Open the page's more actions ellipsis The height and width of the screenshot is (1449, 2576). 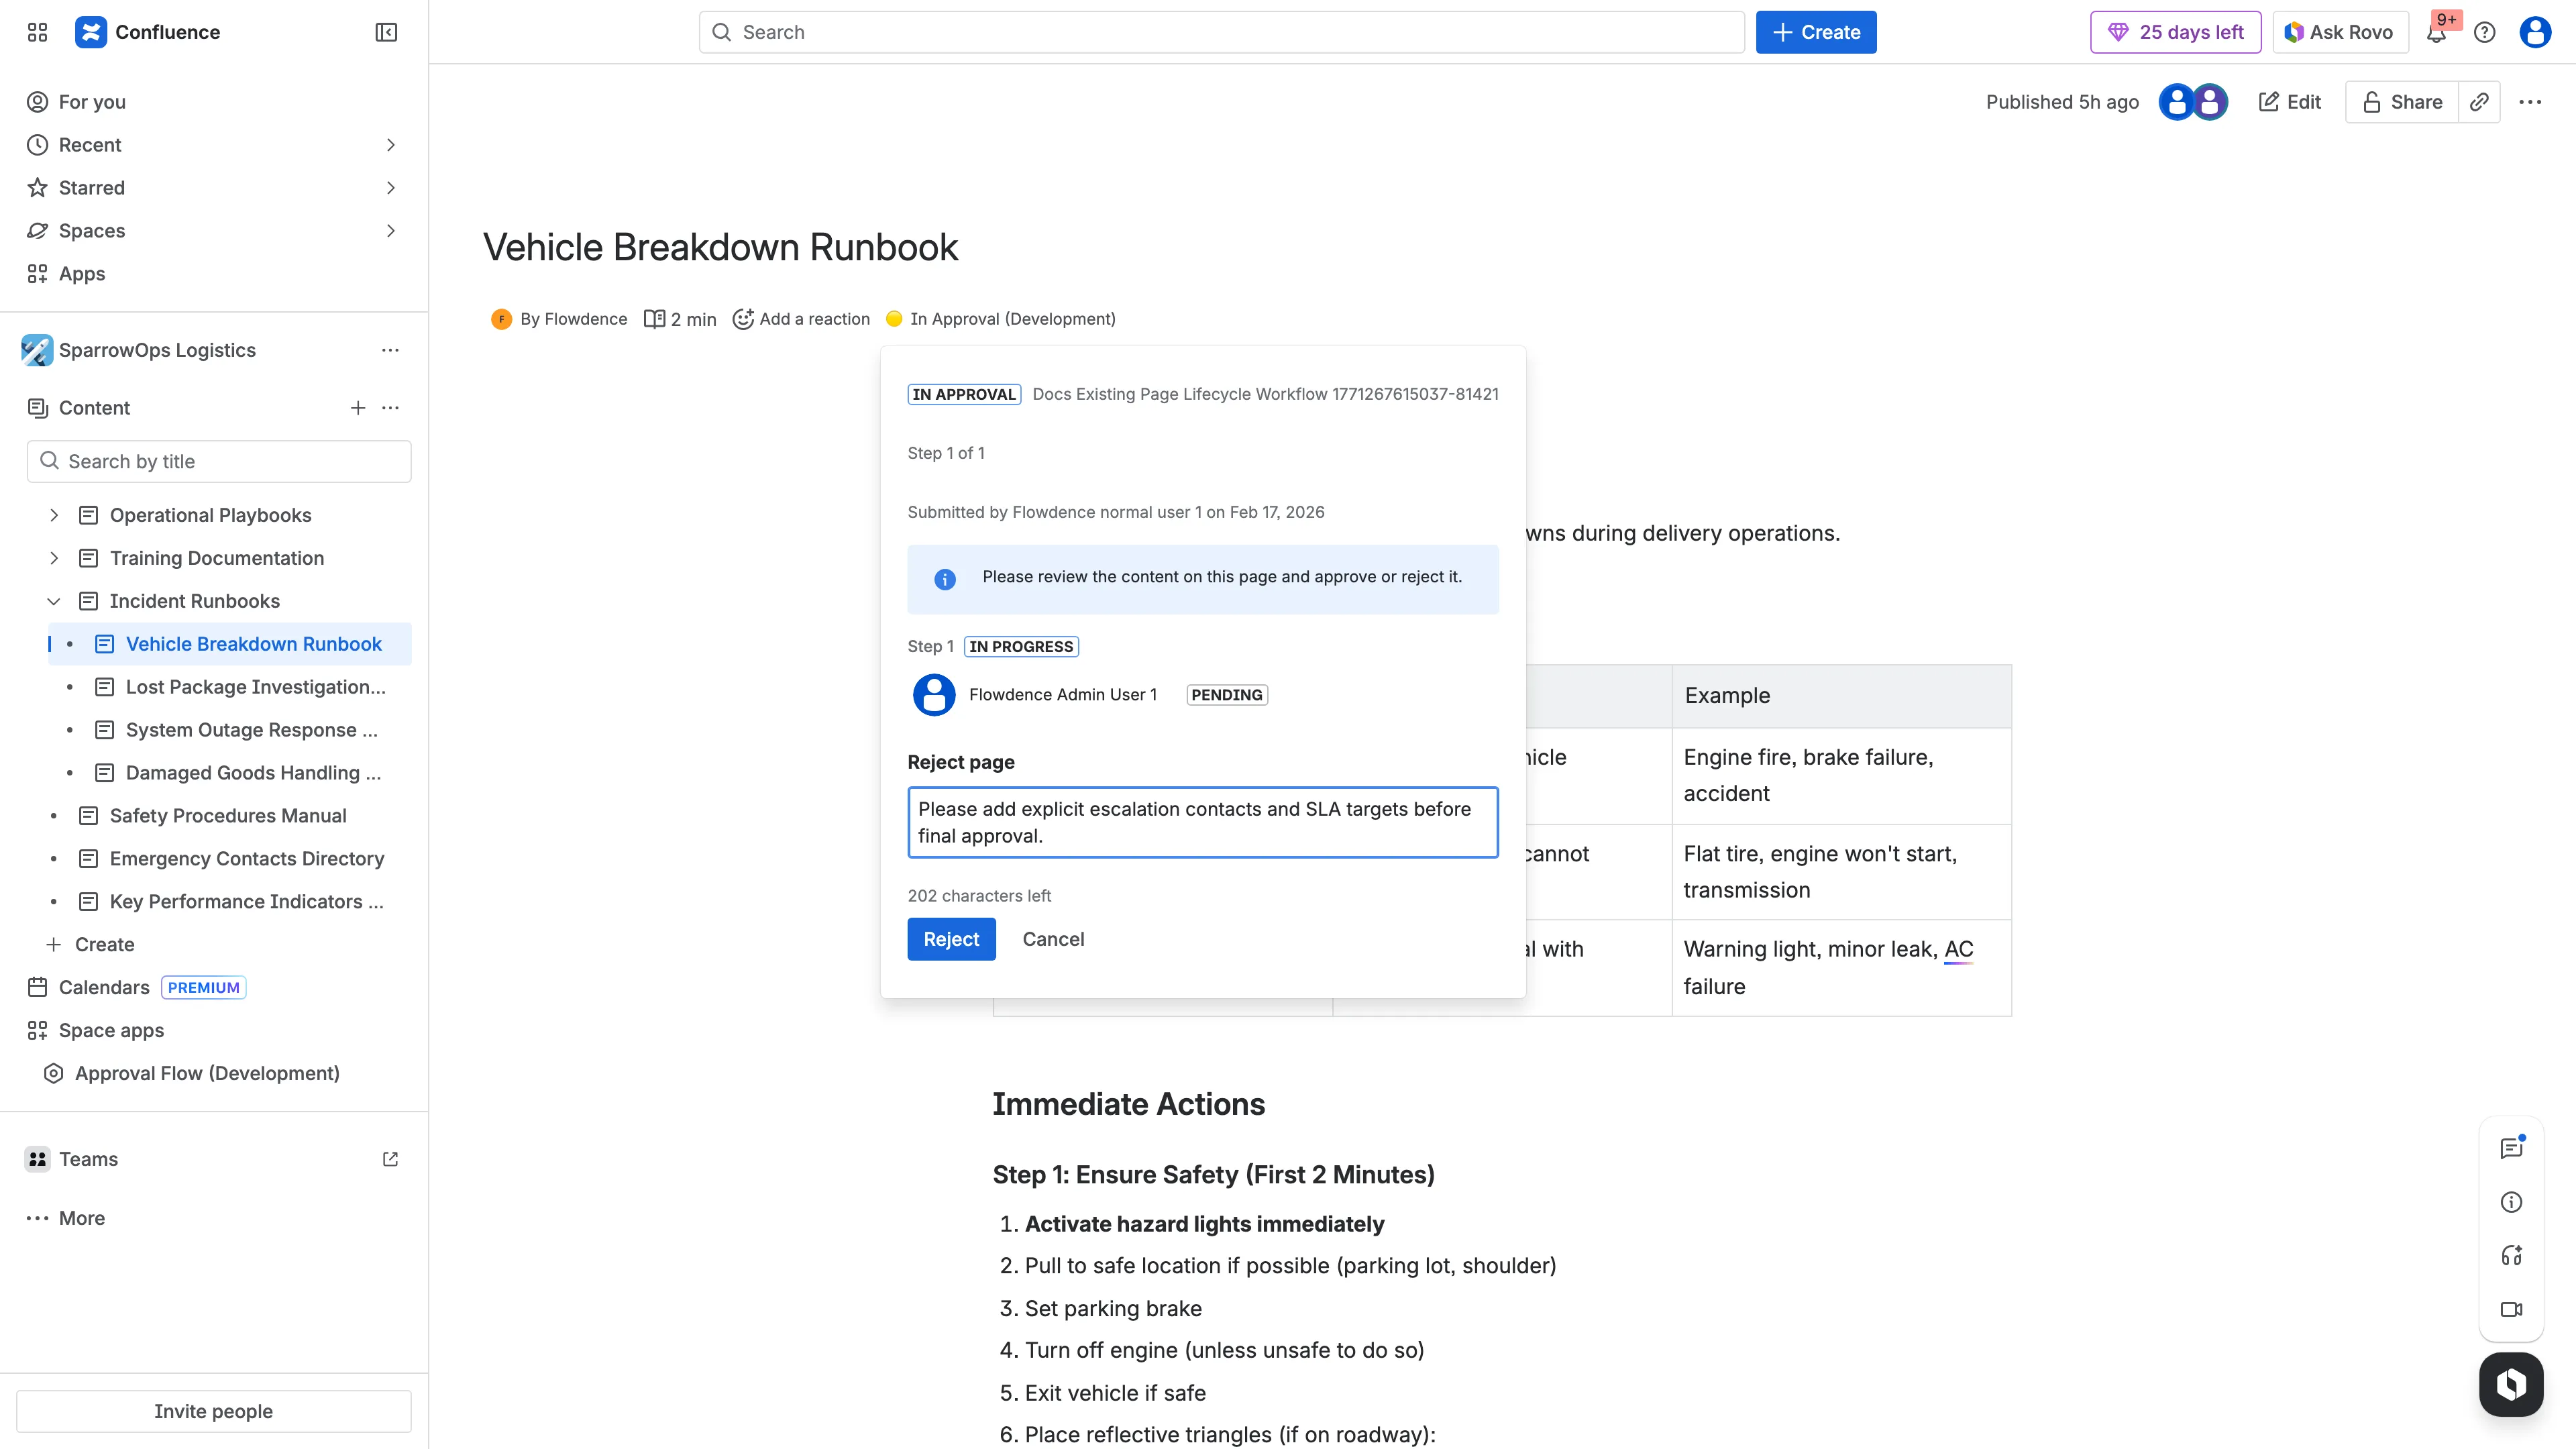pyautogui.click(x=2530, y=102)
